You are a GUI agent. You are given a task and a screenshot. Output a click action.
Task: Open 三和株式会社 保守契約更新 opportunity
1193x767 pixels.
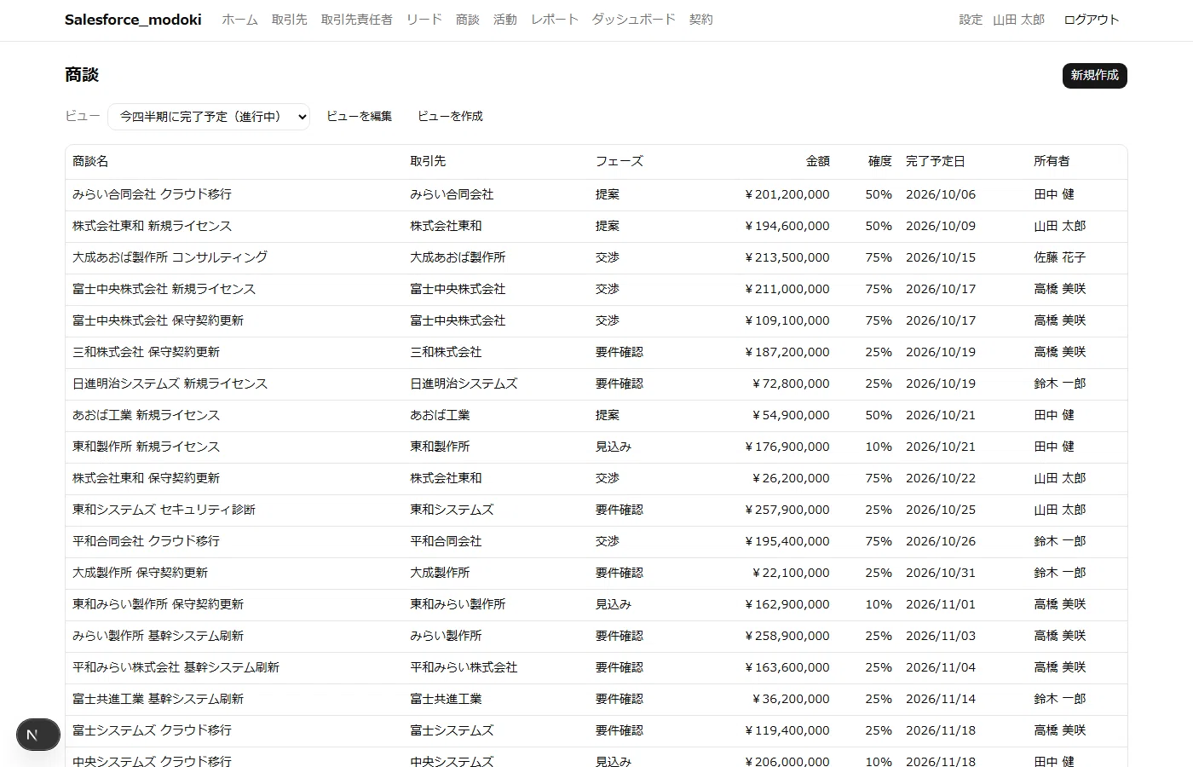146,352
